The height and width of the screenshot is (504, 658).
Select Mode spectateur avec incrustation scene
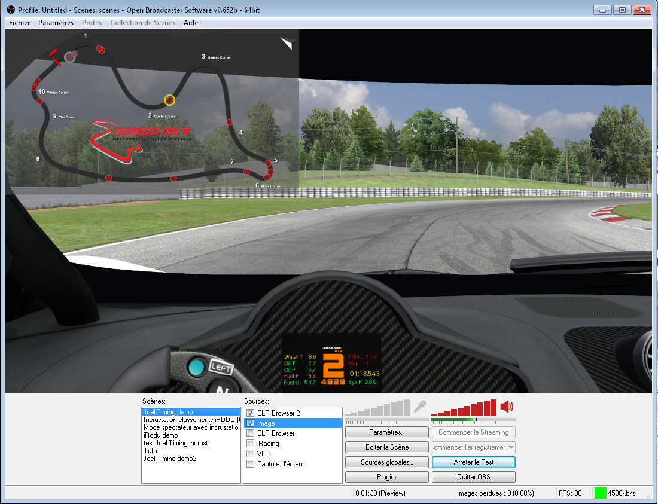coord(191,427)
